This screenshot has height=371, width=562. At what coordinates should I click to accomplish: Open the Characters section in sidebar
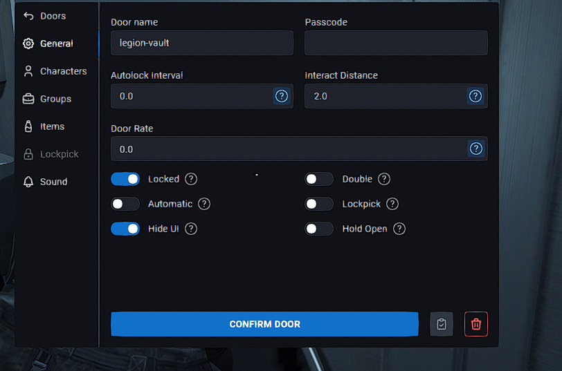tap(55, 71)
